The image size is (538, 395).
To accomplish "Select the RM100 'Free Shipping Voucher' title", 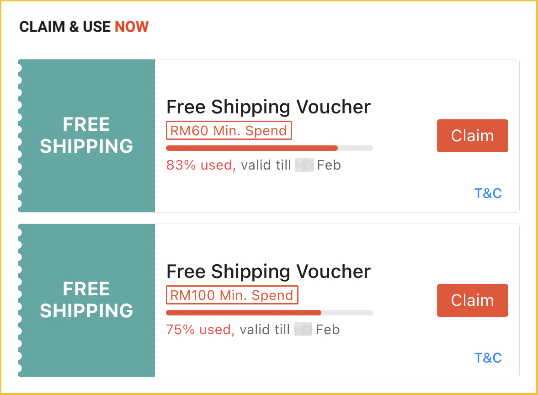I will click(x=268, y=272).
